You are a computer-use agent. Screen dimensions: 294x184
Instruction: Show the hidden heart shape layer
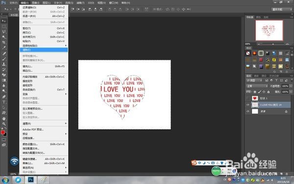click(248, 98)
